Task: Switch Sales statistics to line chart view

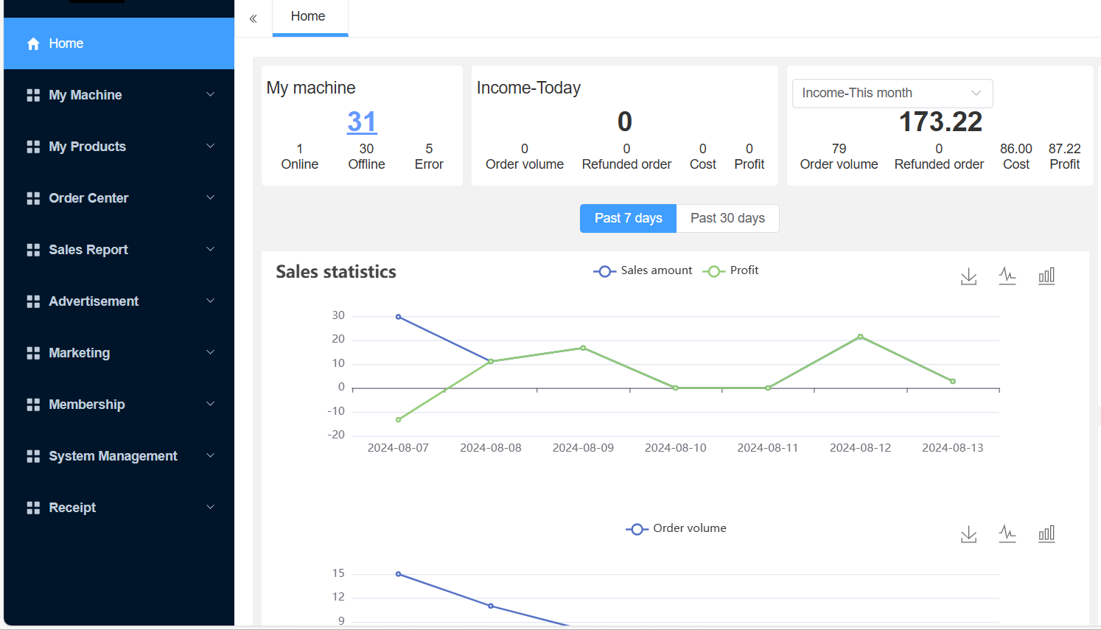Action: coord(1007,276)
